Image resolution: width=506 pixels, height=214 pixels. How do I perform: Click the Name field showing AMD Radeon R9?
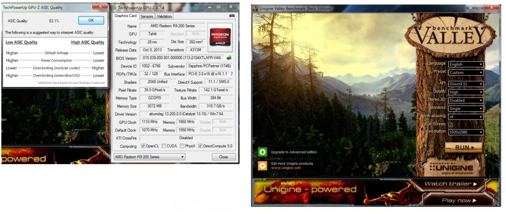point(172,26)
